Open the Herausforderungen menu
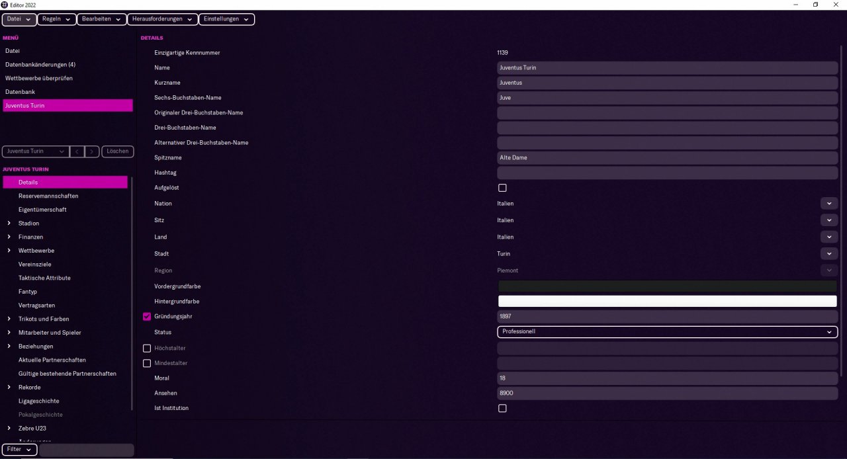 [163, 19]
